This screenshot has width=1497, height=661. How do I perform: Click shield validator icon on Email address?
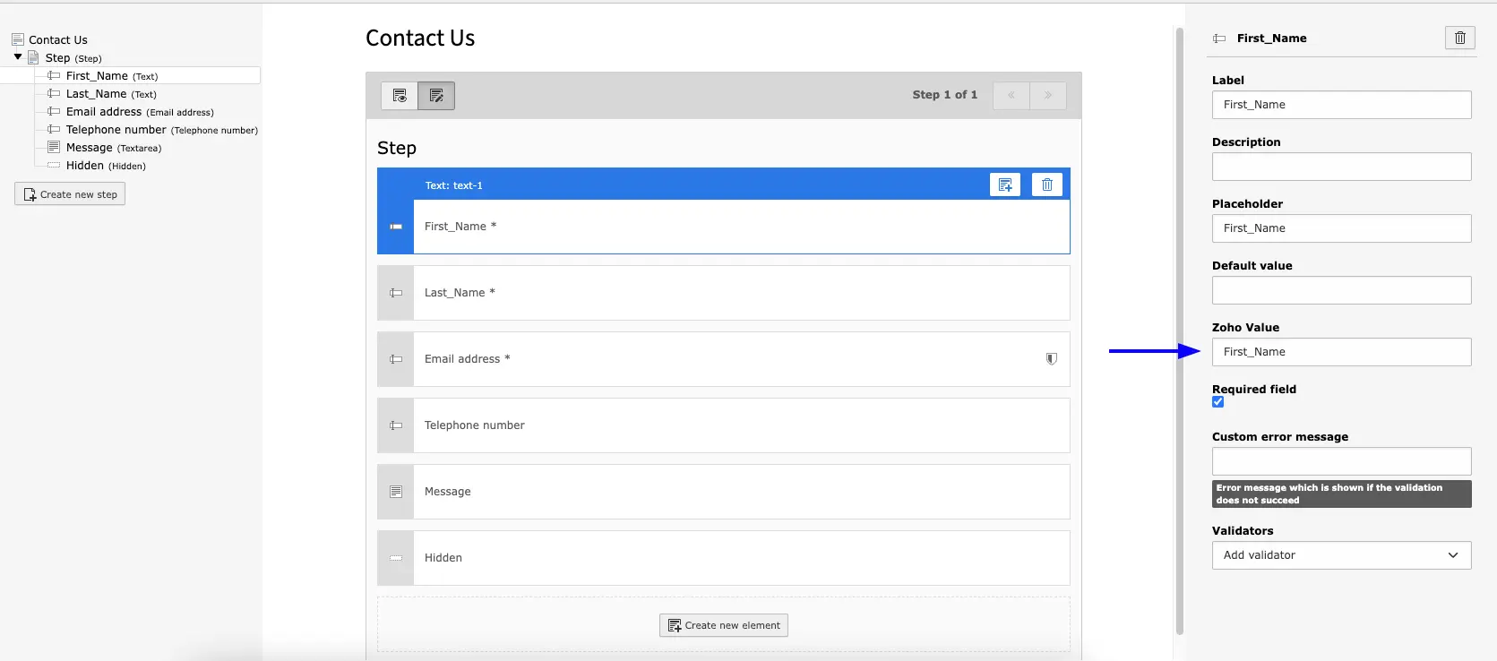(x=1051, y=358)
